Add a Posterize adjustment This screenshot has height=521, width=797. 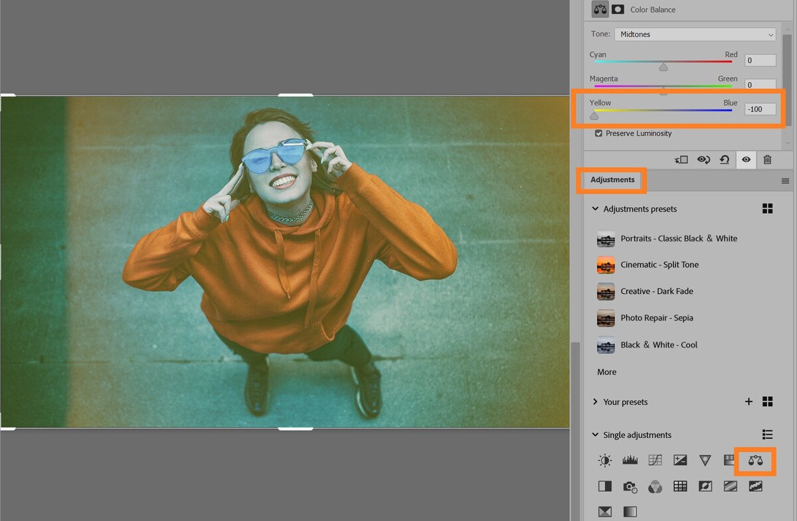730,486
